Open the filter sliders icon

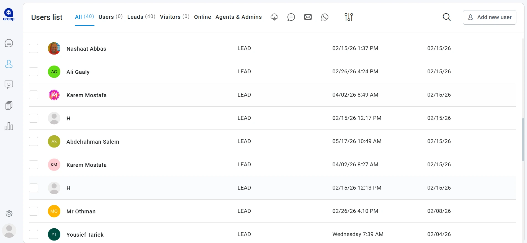pyautogui.click(x=349, y=17)
